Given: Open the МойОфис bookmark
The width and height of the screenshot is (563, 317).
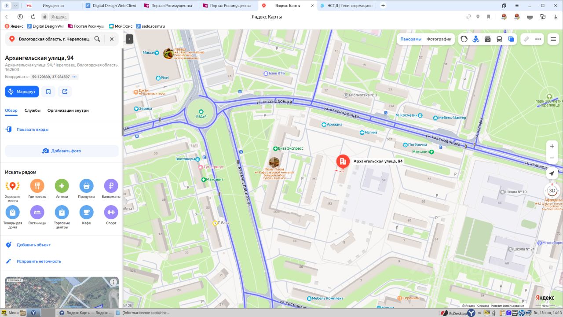Looking at the screenshot, I should click(x=121, y=26).
